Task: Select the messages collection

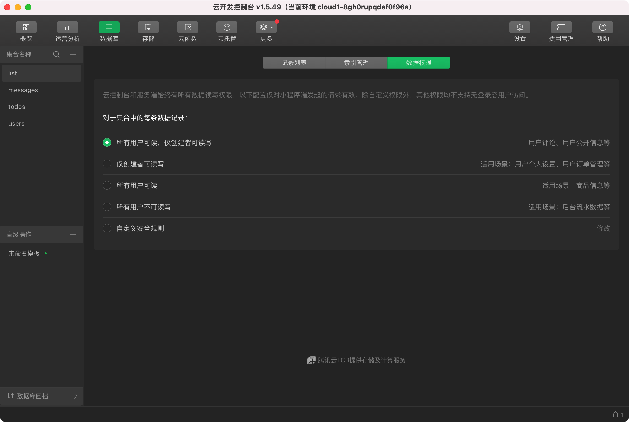Action: click(23, 90)
